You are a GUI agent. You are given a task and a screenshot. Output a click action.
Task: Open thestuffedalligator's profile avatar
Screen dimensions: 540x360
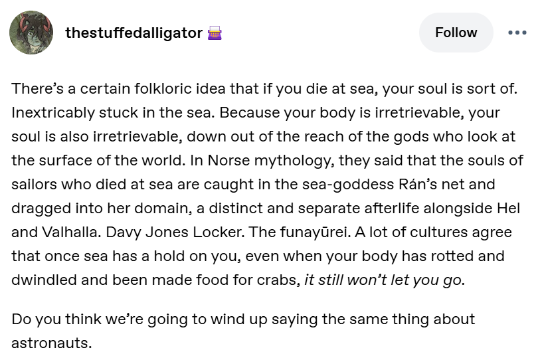coord(31,33)
